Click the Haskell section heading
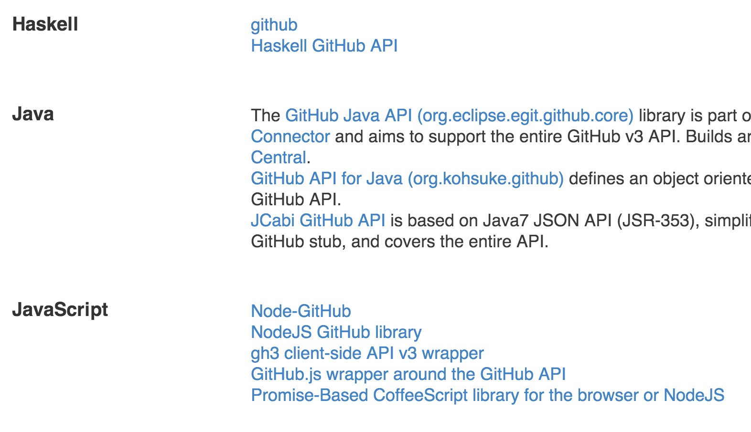Image resolution: width=751 pixels, height=432 pixels. coord(45,24)
